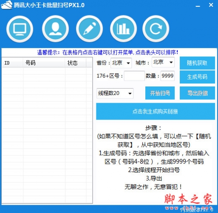Click the 温馨提示 tip text line
This screenshot has height=213, width=218.
click(108, 52)
